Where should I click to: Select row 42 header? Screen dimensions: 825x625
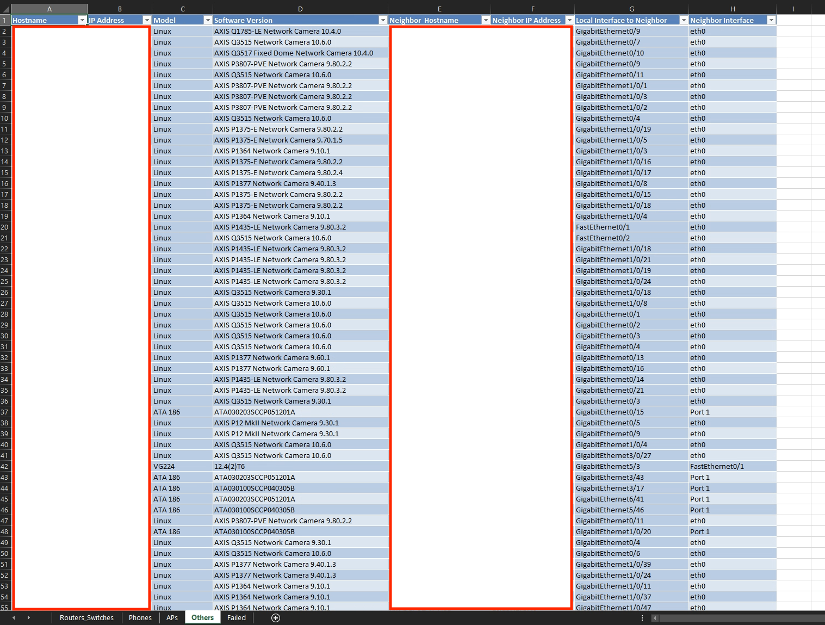click(5, 466)
